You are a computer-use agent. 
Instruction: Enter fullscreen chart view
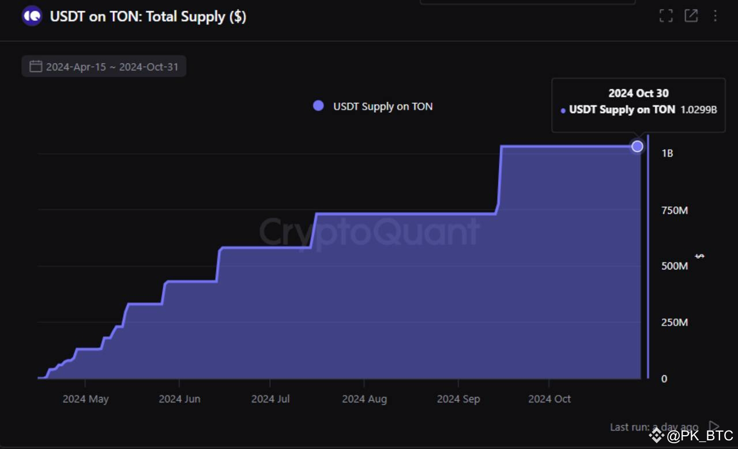tap(666, 16)
